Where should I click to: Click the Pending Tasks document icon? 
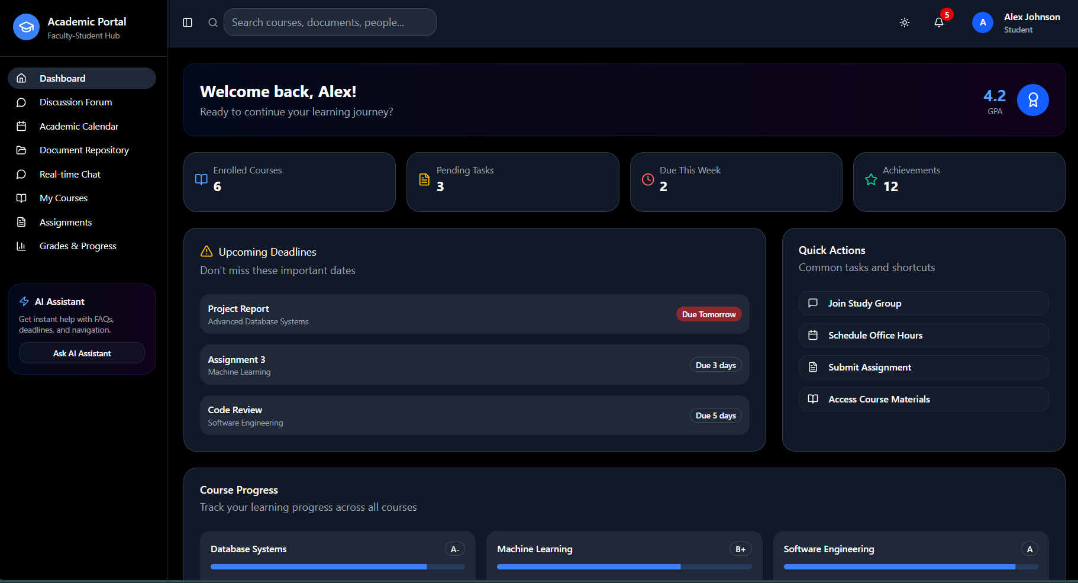(x=424, y=179)
